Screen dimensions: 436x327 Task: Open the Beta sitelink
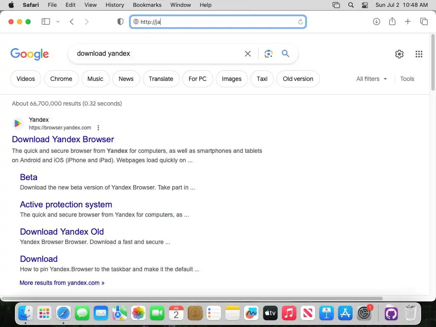click(x=29, y=177)
